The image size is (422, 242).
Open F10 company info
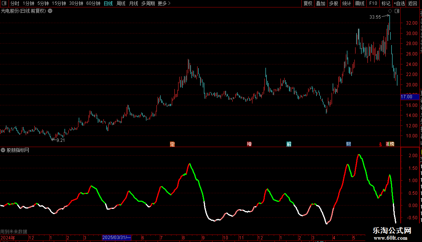(x=373, y=3)
